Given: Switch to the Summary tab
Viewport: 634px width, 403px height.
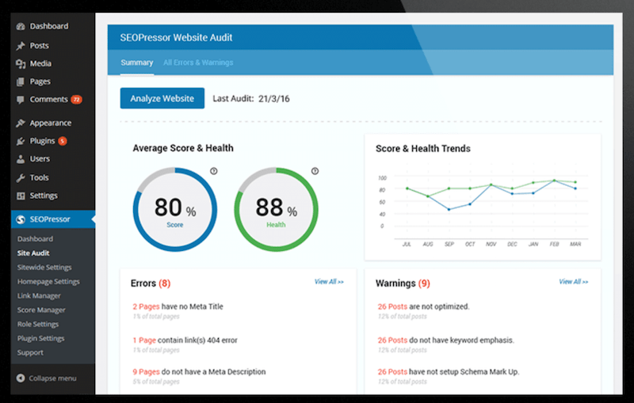Looking at the screenshot, I should (137, 63).
